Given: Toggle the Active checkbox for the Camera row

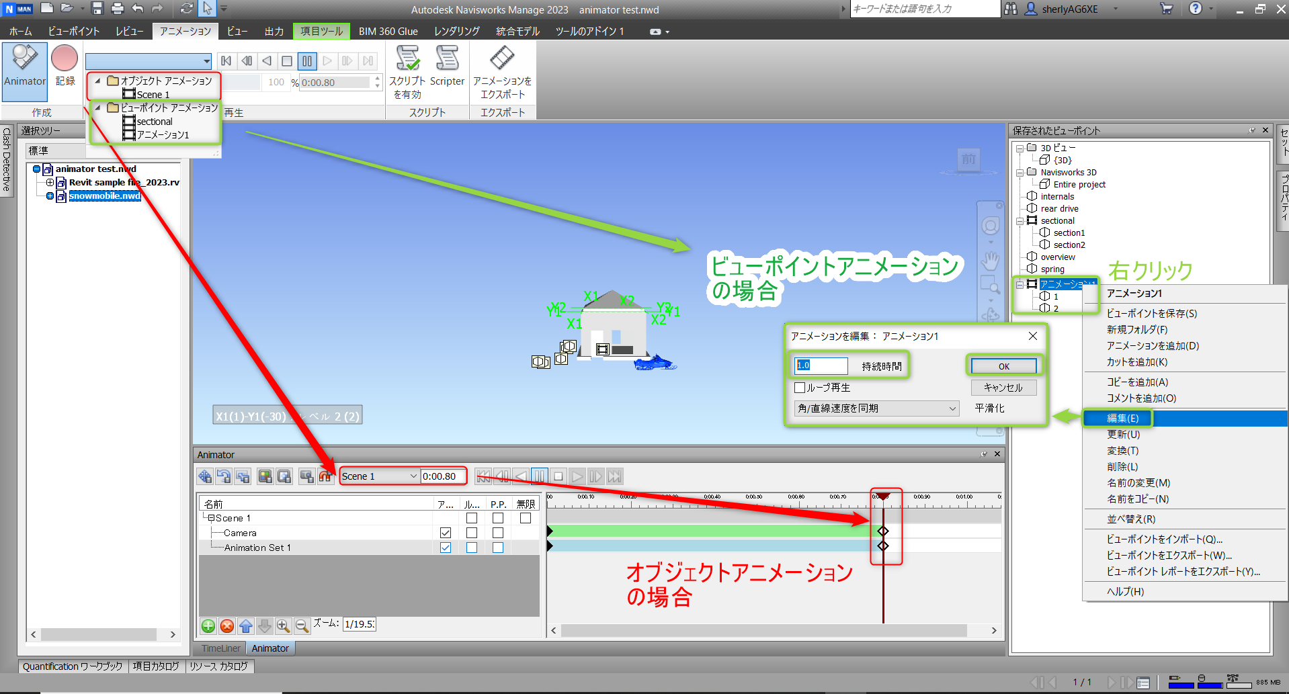Looking at the screenshot, I should click(x=446, y=533).
